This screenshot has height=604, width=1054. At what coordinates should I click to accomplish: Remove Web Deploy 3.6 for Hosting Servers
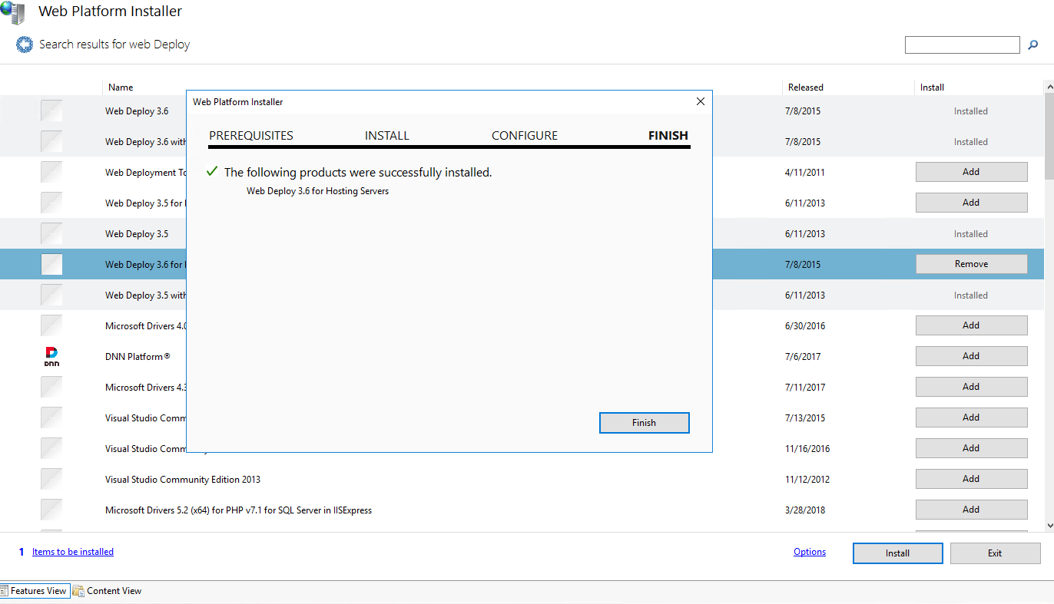(971, 264)
